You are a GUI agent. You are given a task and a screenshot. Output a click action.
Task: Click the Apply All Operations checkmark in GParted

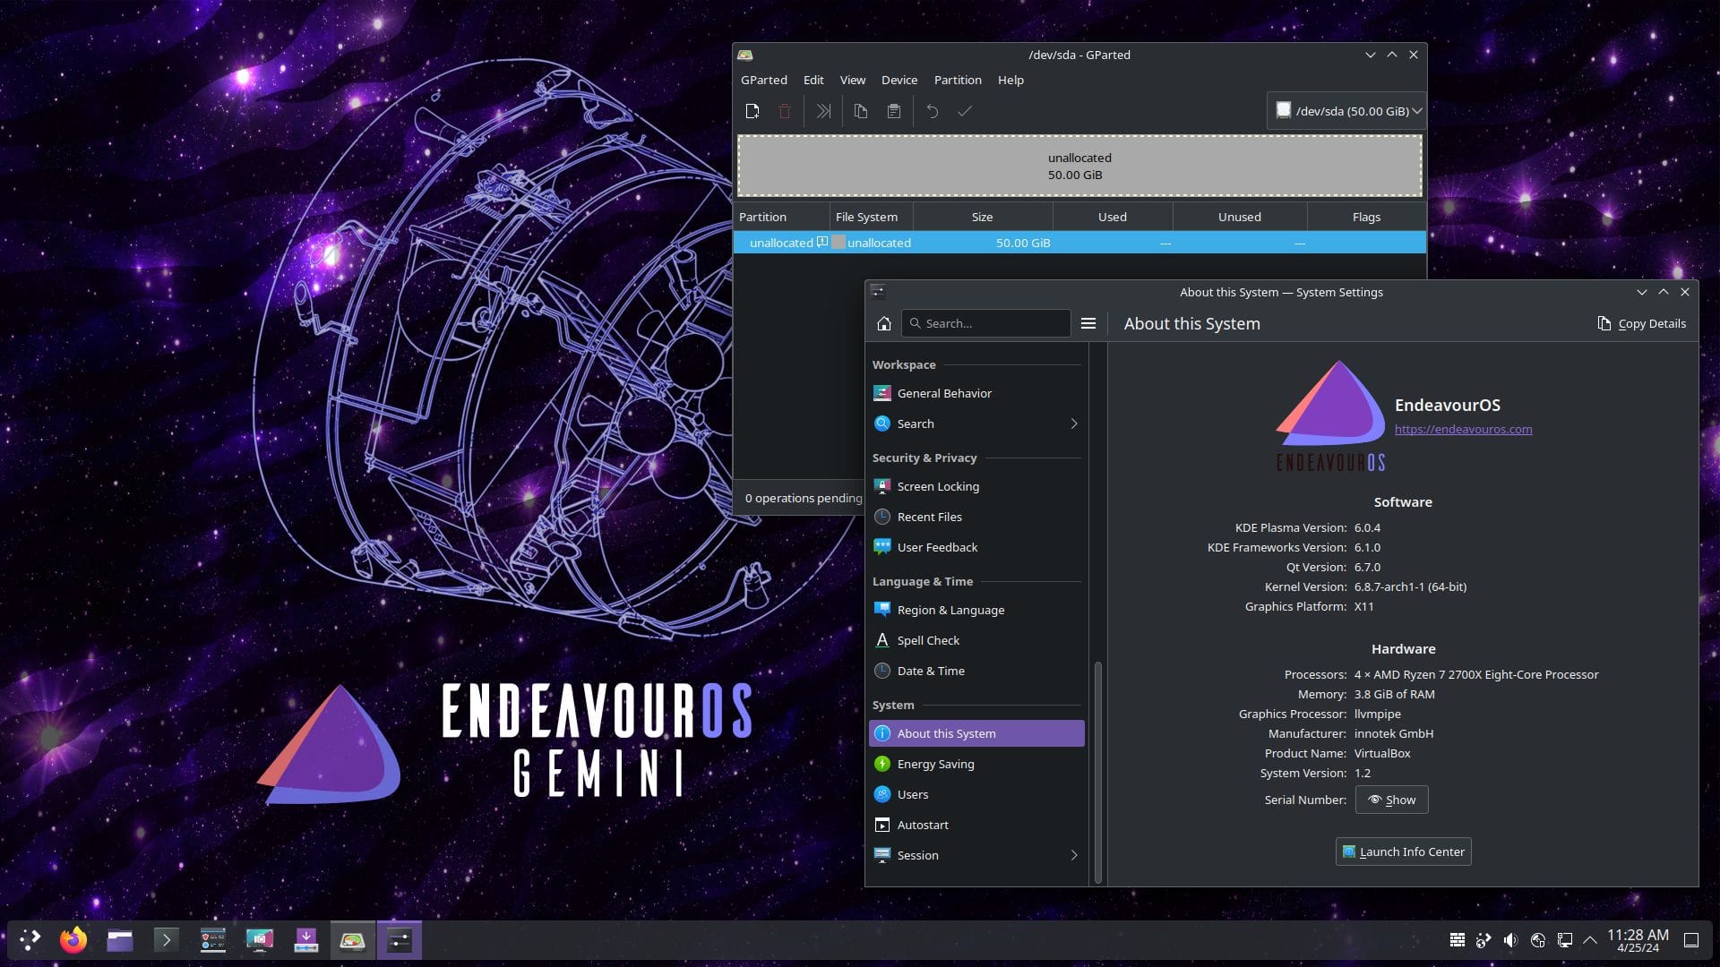[965, 111]
